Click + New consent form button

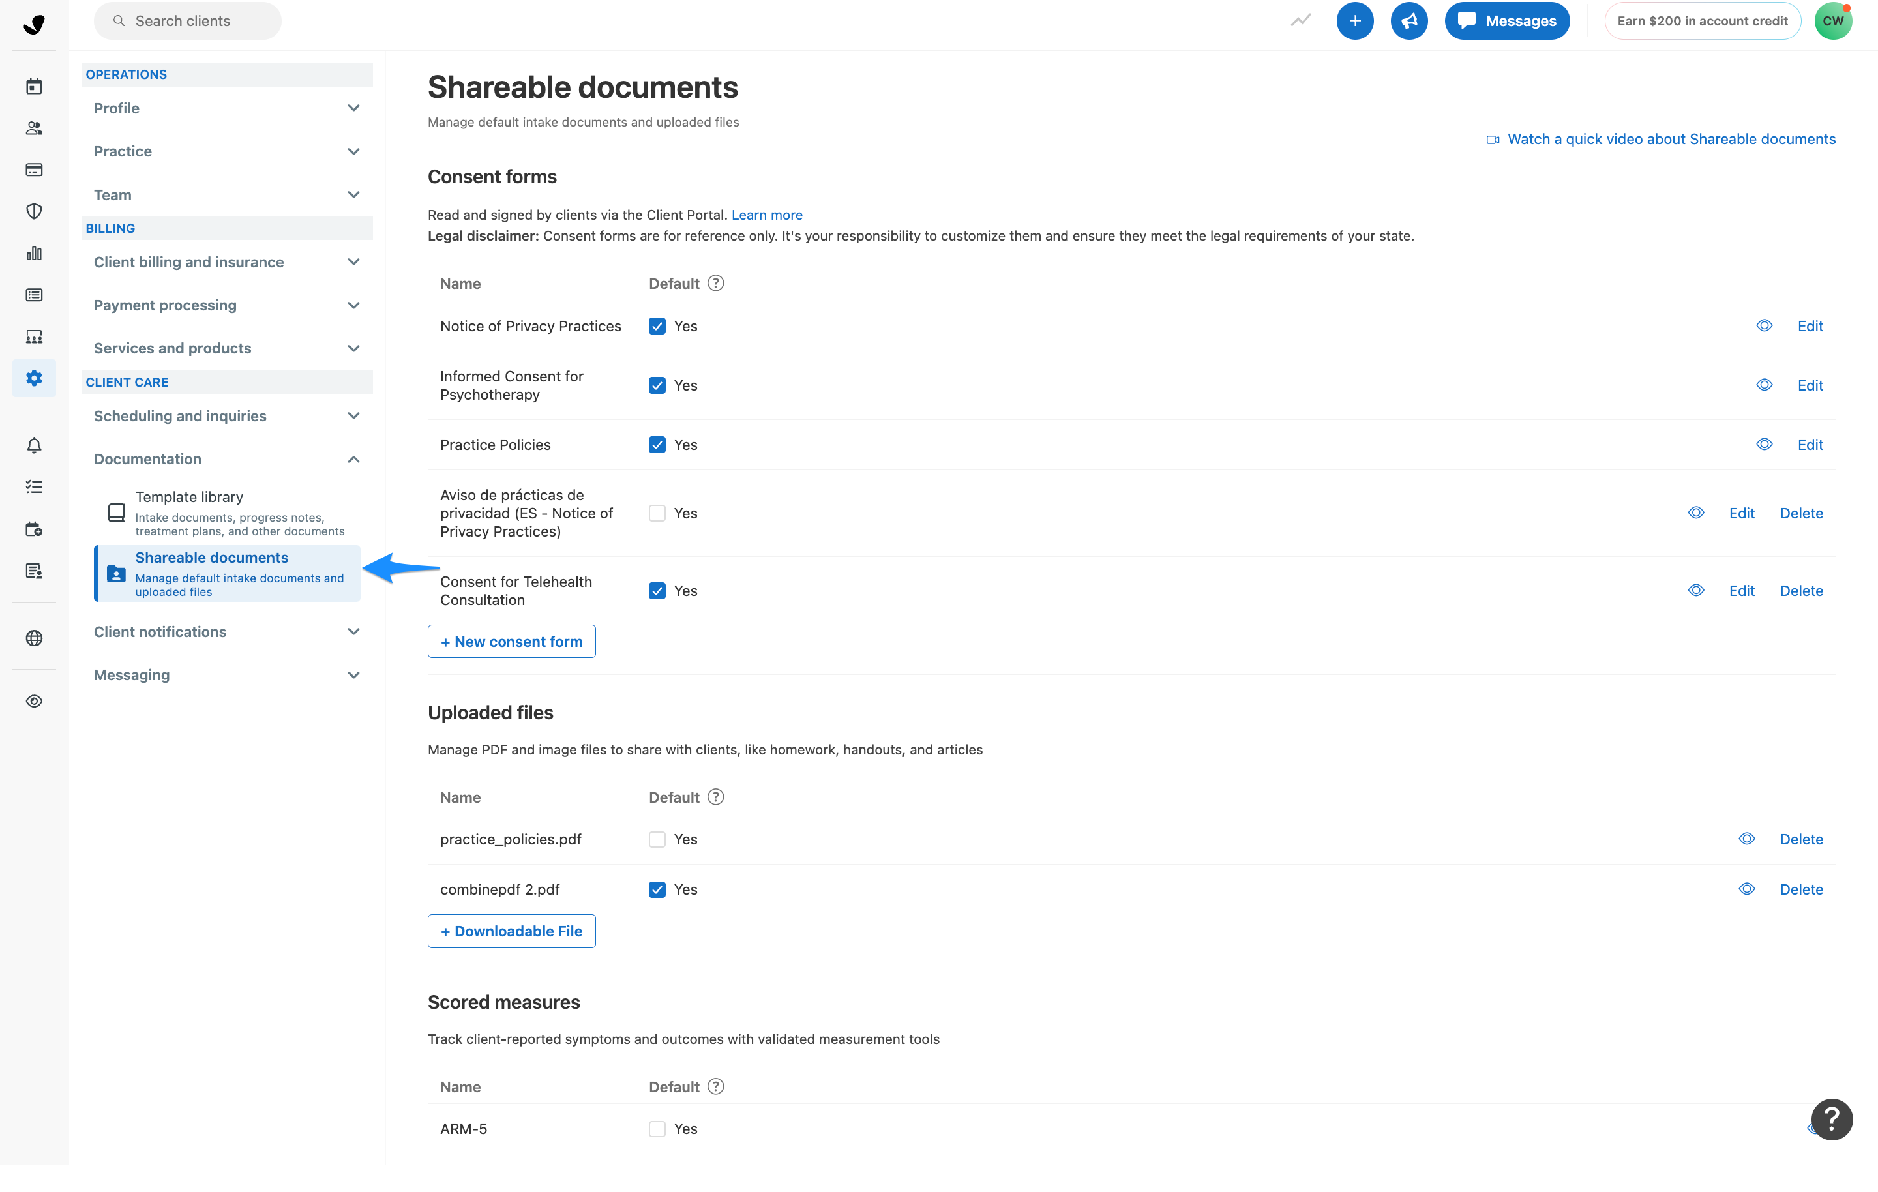point(512,641)
